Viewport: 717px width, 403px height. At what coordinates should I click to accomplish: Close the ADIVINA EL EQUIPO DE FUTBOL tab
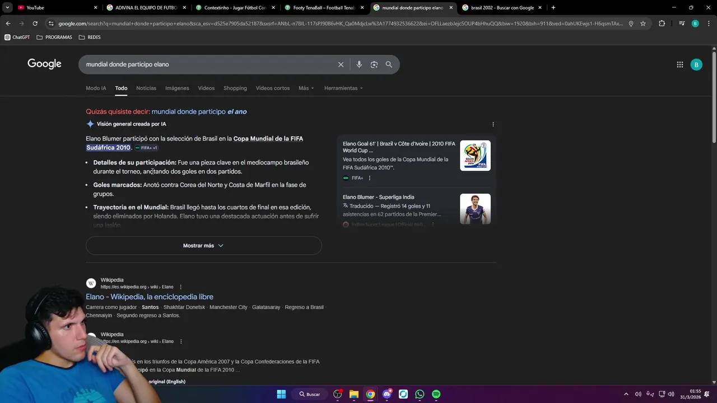click(x=184, y=8)
